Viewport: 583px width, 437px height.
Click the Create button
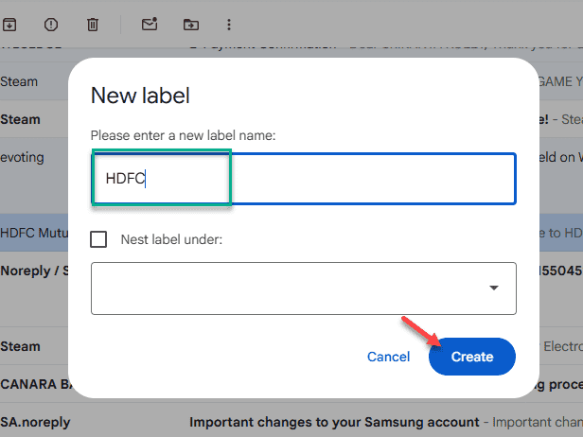(472, 357)
